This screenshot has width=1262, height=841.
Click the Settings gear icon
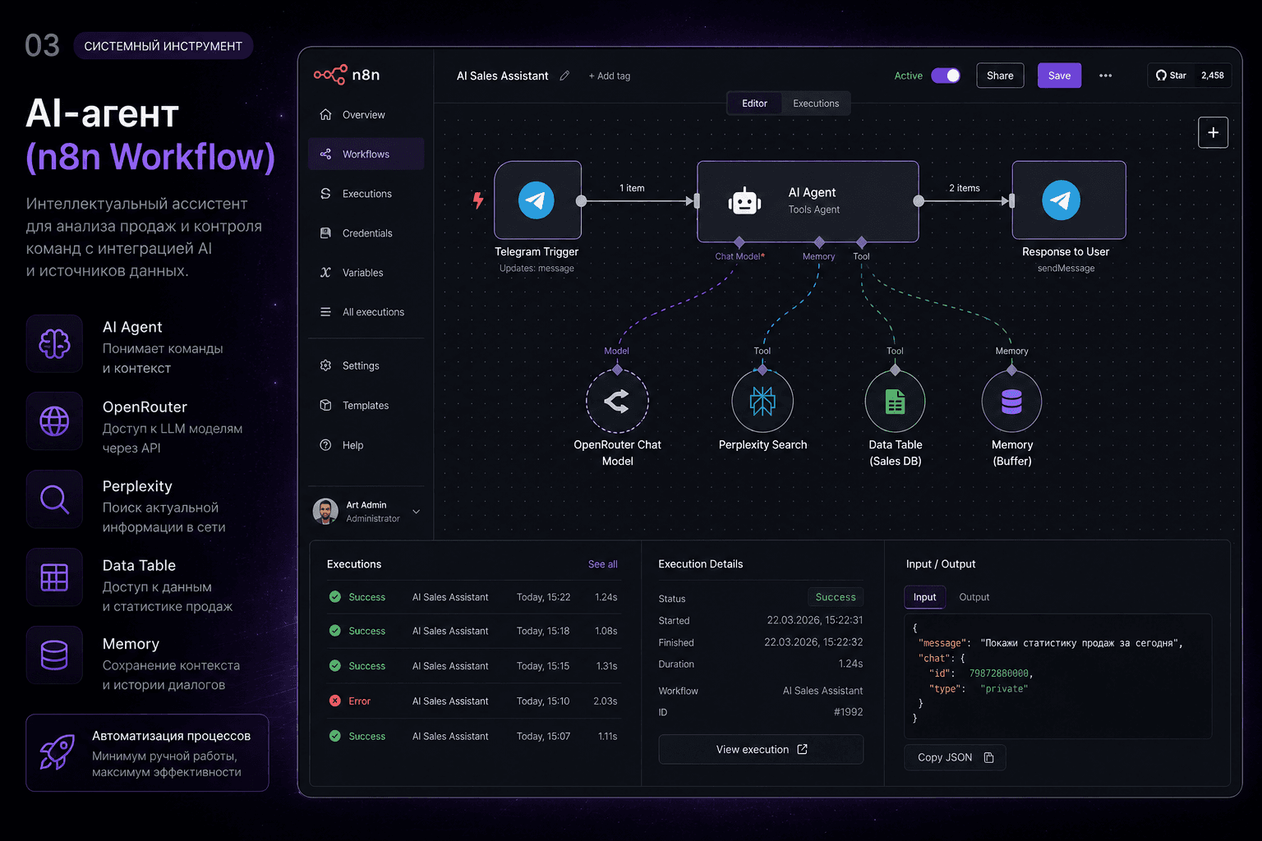point(325,365)
